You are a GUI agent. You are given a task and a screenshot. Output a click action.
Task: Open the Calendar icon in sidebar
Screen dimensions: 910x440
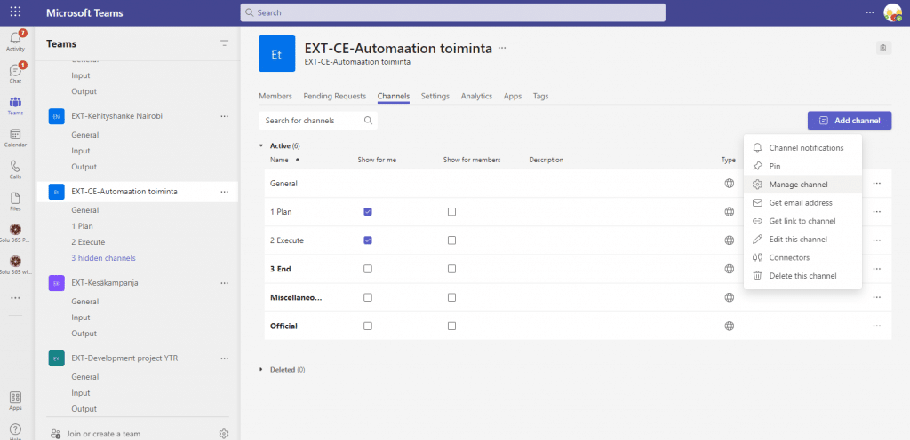(16, 137)
